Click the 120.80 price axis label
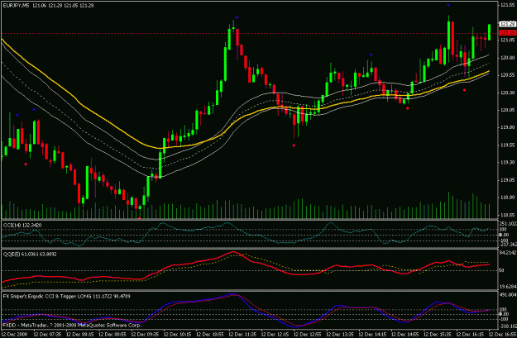Image resolution: width=517 pixels, height=338 pixels. click(x=508, y=58)
